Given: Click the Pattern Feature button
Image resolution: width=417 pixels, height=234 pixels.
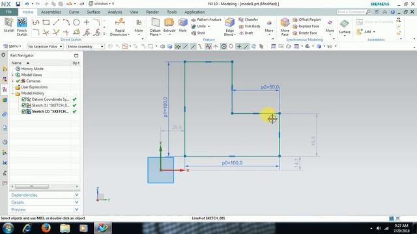Looking at the screenshot, I should pos(206,19).
